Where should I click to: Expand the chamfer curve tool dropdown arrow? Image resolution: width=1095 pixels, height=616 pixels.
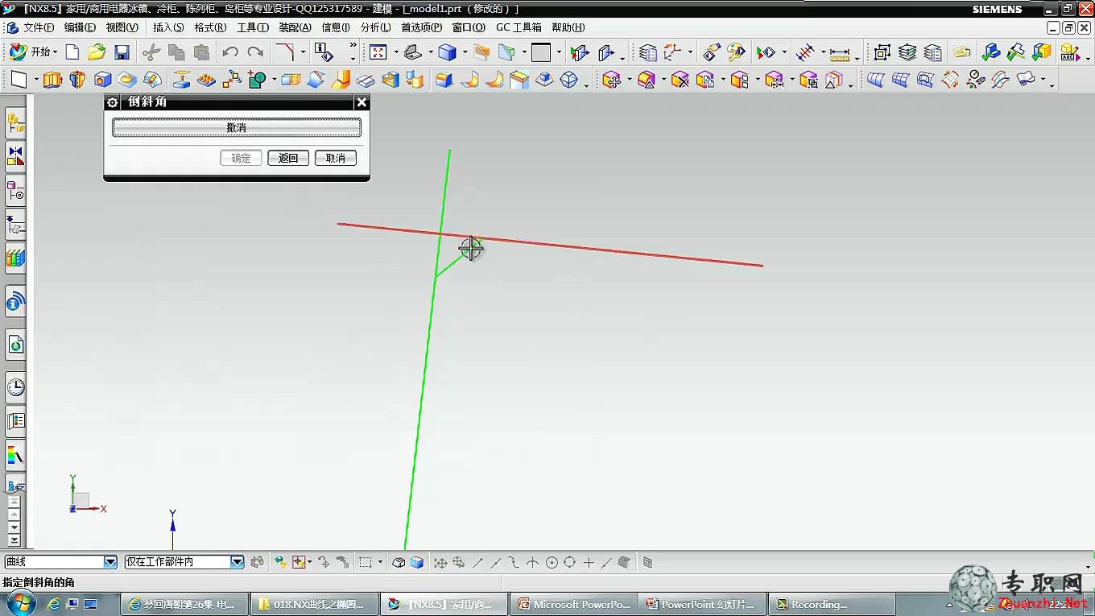[x=303, y=52]
